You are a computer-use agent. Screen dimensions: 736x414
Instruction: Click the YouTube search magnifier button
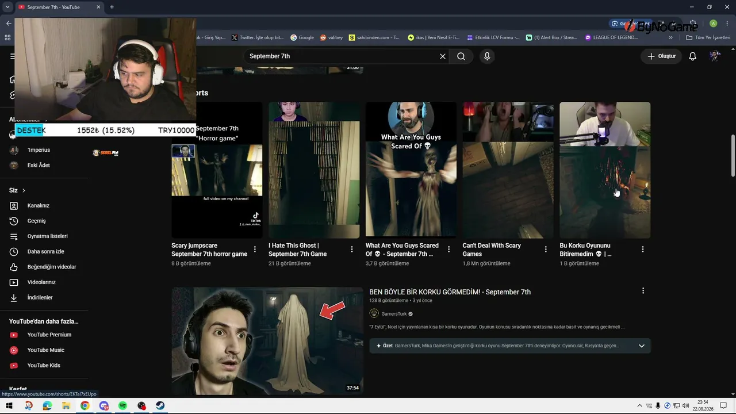(461, 56)
